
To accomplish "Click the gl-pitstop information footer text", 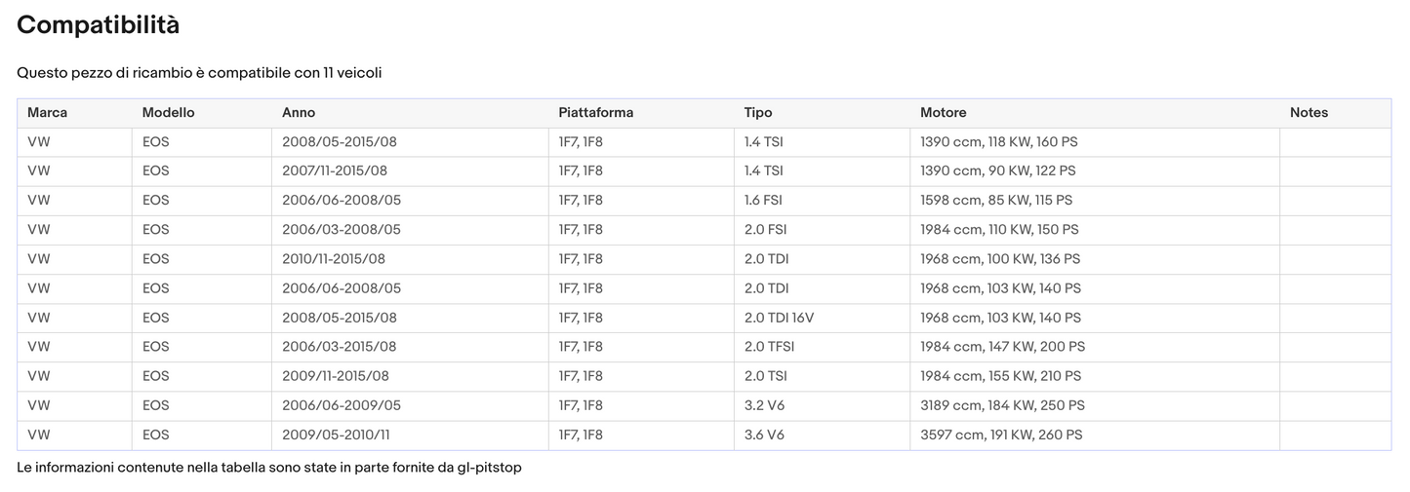I will click(x=269, y=468).
